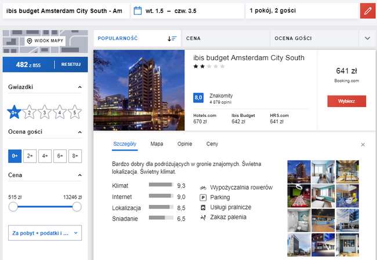The width and height of the screenshot is (377, 260).
Task: Click the sort order icon next to Popularność
Action: click(172, 38)
